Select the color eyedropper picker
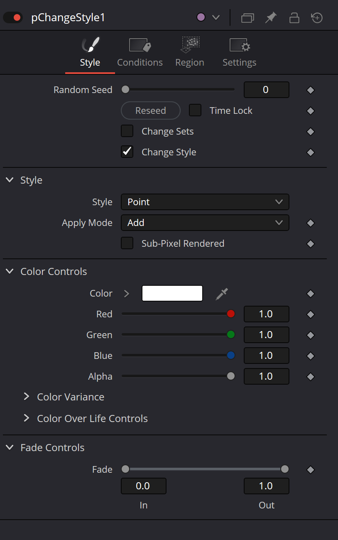338x540 pixels. [222, 294]
